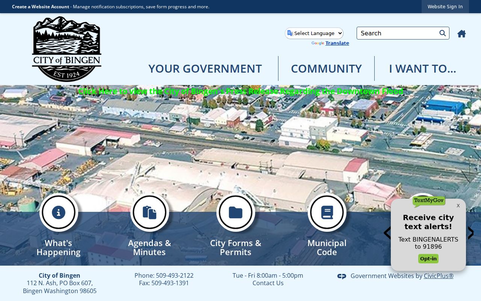Open the Municipal Code book icon
Image resolution: width=481 pixels, height=301 pixels.
327,212
